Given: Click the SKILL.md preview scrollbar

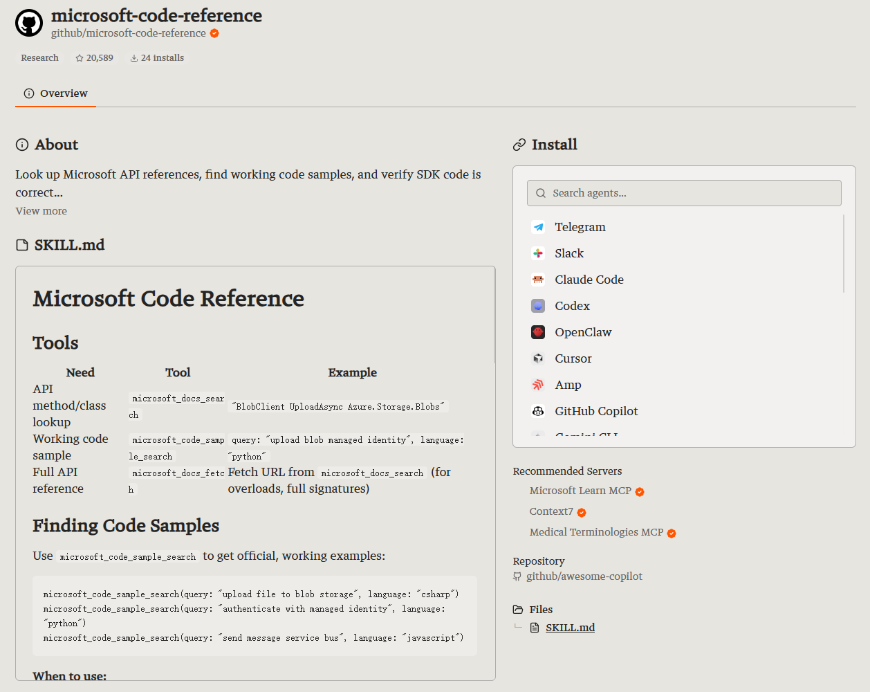Looking at the screenshot, I should point(494,316).
